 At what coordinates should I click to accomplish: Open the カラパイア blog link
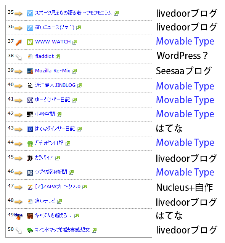pos(44,158)
